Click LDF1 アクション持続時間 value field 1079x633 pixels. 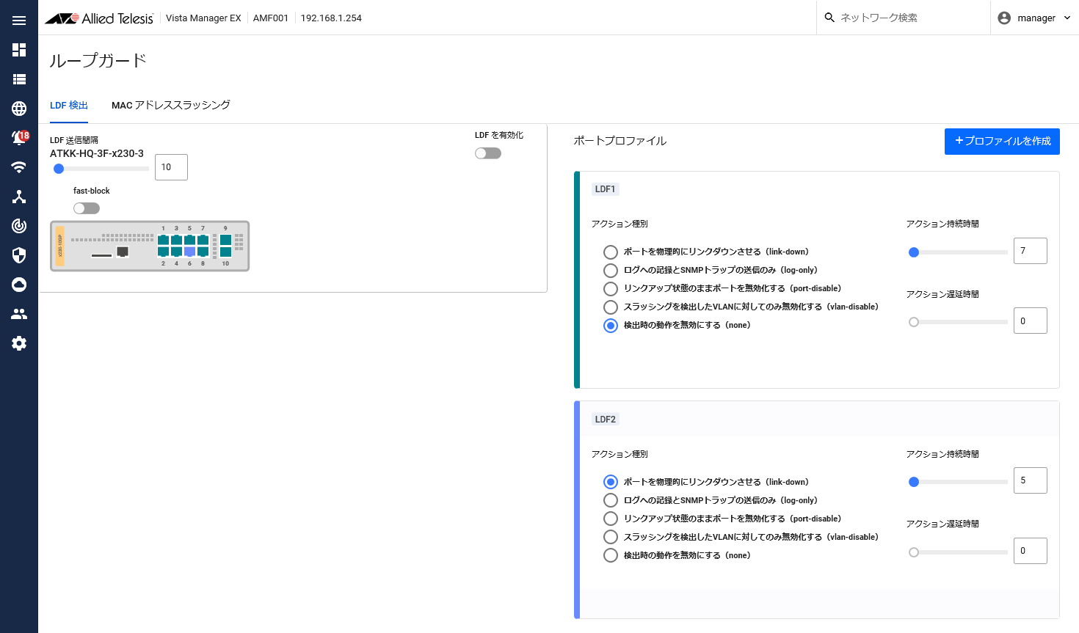1030,251
